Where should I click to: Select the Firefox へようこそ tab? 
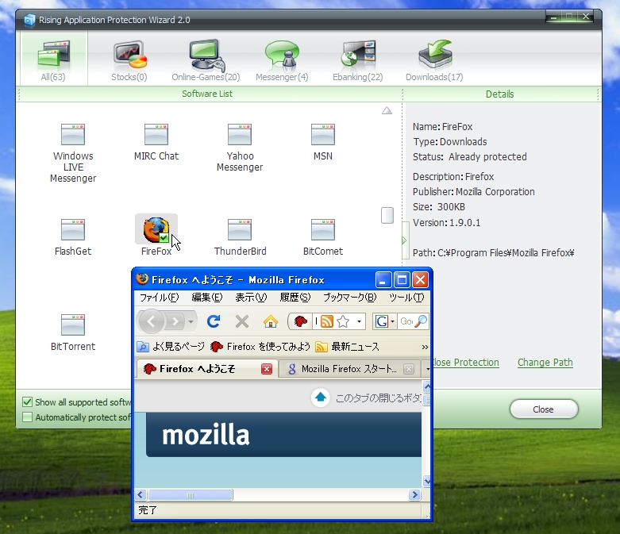coord(198,369)
